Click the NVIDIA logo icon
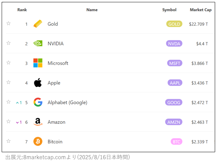 pyautogui.click(x=38, y=43)
